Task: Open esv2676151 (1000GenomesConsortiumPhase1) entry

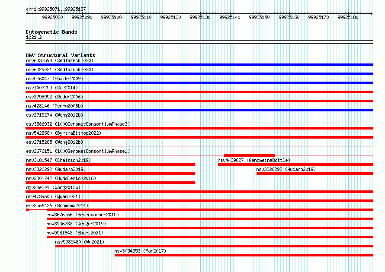Action: pos(78,151)
